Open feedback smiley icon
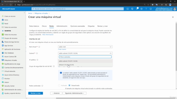The height and width of the screenshot is (99, 177). click(151, 9)
